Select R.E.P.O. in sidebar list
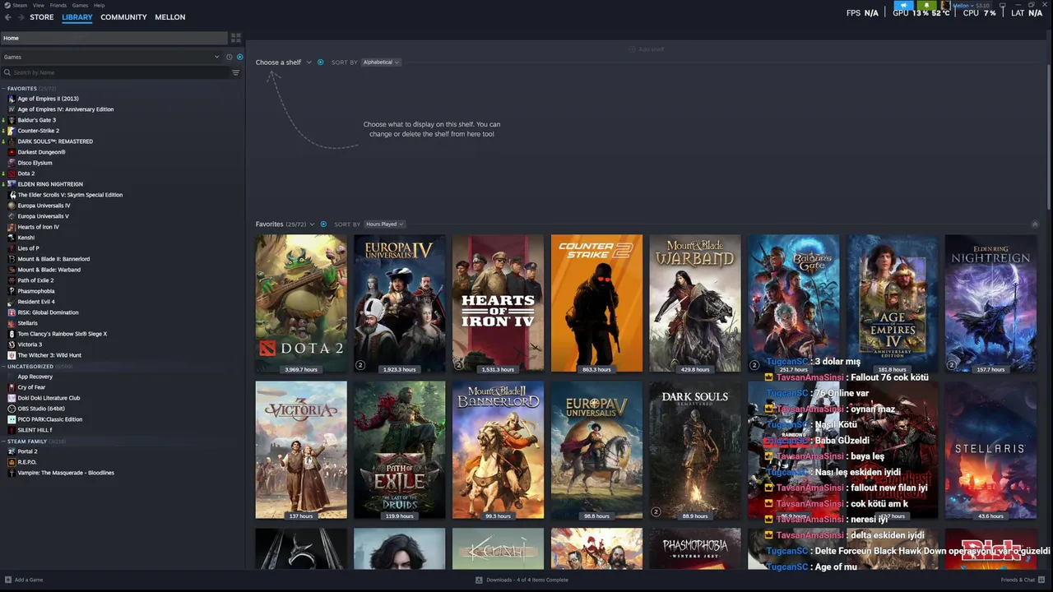Viewport: 1053px width, 592px height. coord(27,462)
